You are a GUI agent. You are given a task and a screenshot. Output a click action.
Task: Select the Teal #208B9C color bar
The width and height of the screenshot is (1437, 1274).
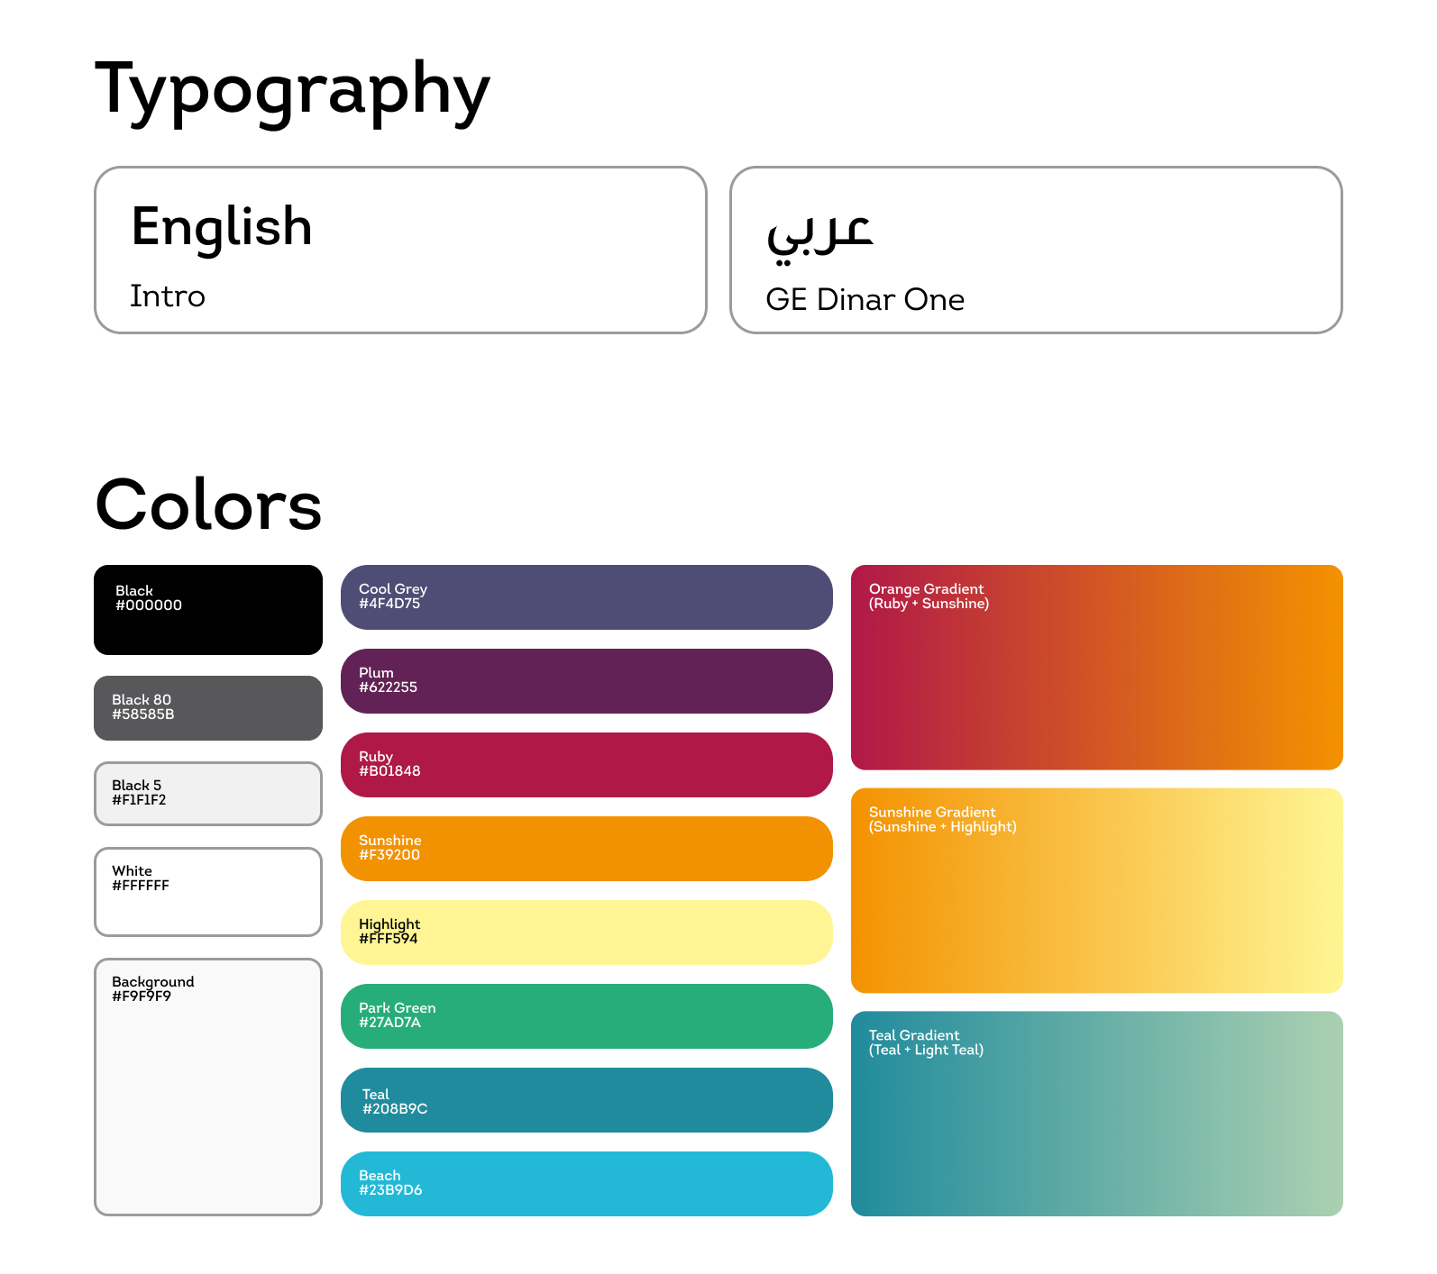pos(587,1100)
